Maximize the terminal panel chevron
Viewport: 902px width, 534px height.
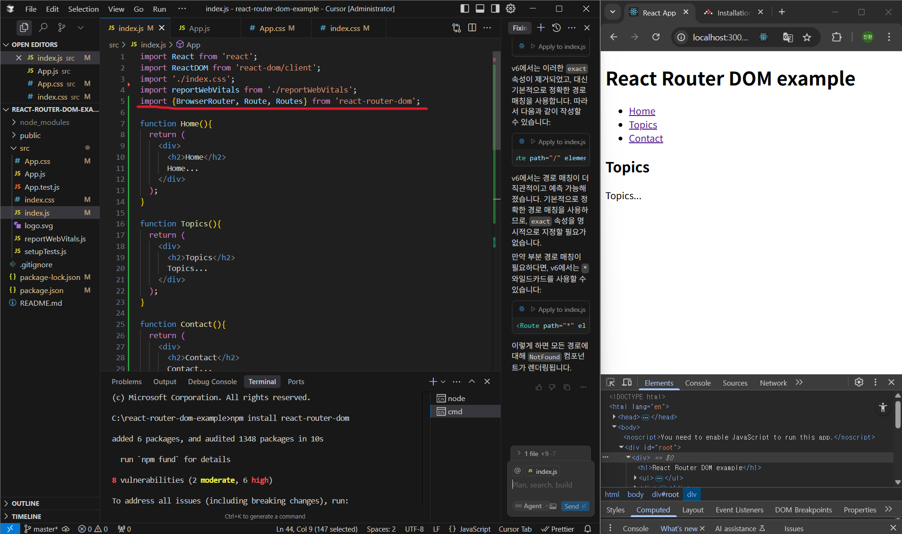tap(472, 382)
